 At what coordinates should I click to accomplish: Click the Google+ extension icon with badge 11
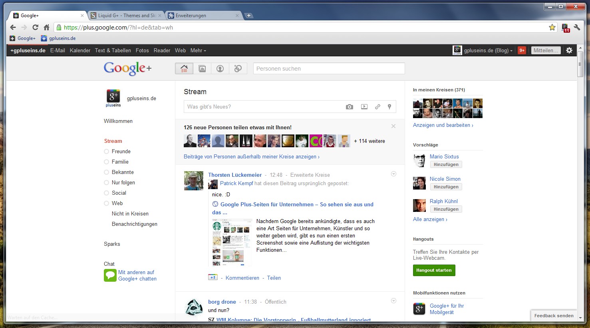(x=566, y=28)
